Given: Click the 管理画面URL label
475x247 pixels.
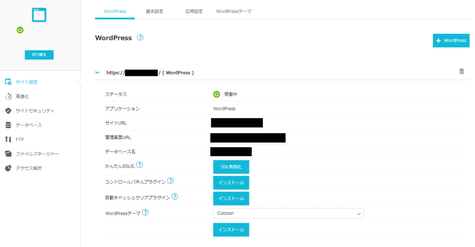Looking at the screenshot, I should click(x=118, y=137).
